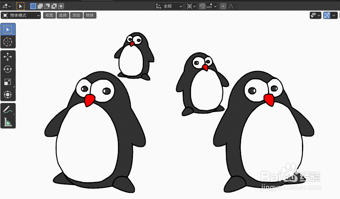
Task: Open the proportional falloff curve dropdown
Action: coord(232,6)
